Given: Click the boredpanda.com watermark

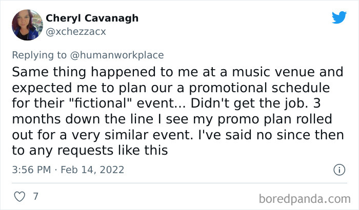Looking at the screenshot, I should [x=305, y=197].
